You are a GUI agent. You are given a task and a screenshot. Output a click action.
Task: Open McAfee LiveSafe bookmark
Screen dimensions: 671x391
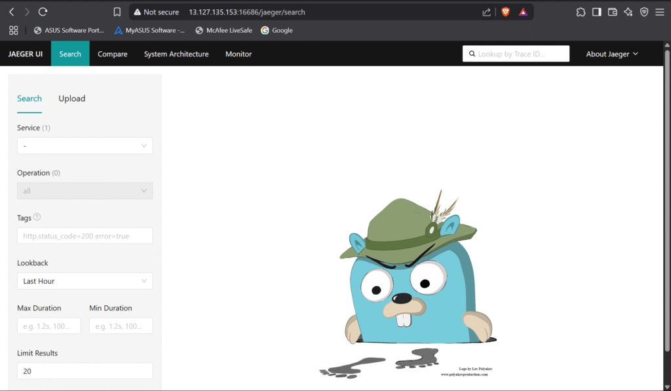[x=224, y=30]
